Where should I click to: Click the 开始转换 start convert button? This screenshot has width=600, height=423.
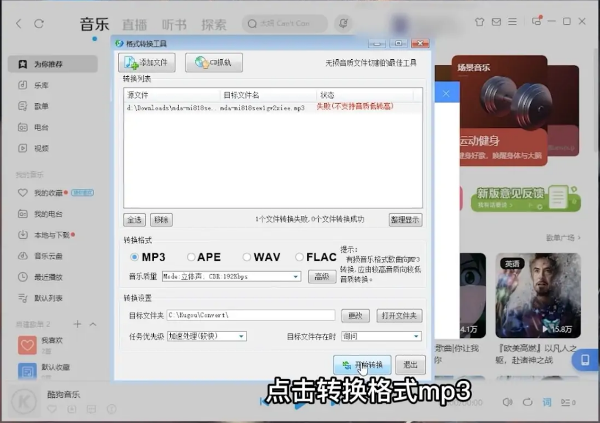362,365
